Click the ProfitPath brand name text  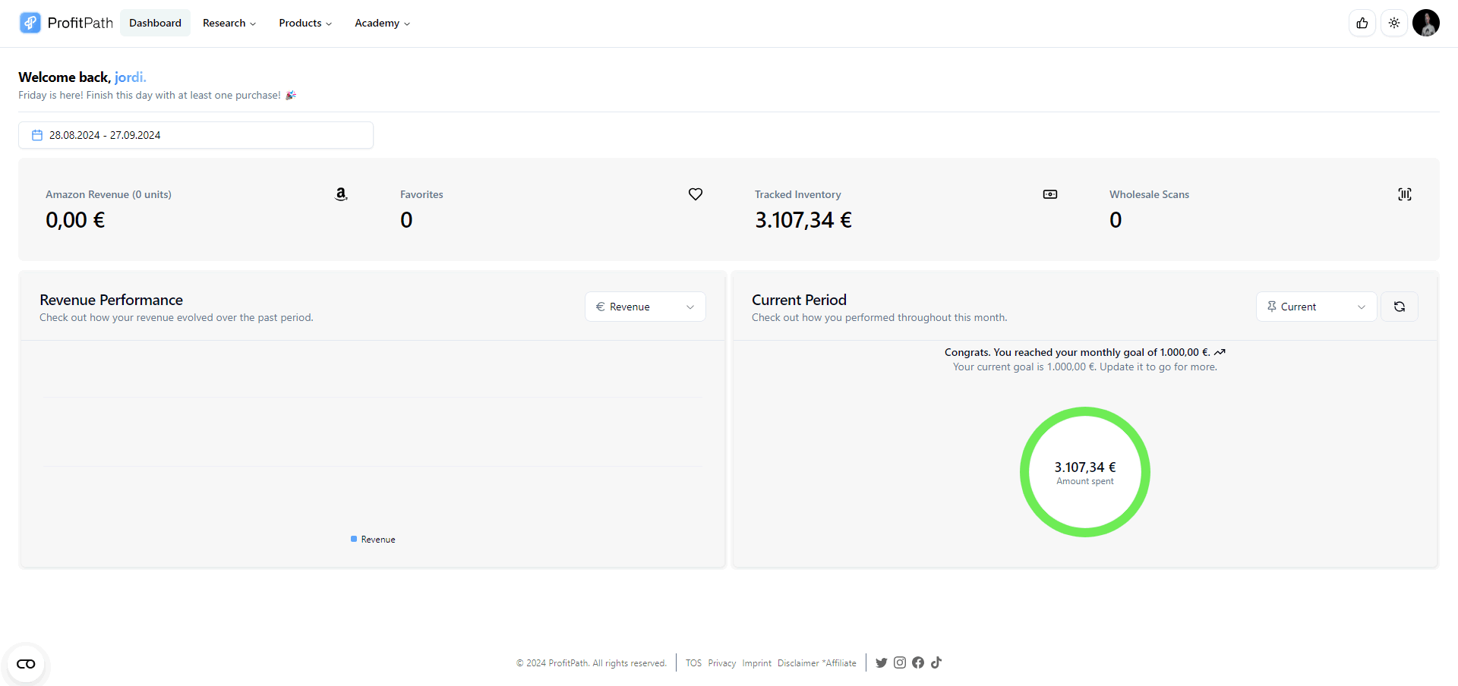(80, 23)
